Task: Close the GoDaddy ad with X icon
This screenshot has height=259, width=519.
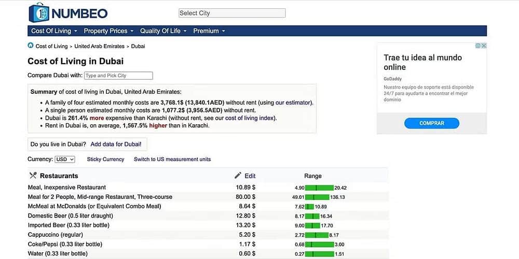Action: click(484, 46)
